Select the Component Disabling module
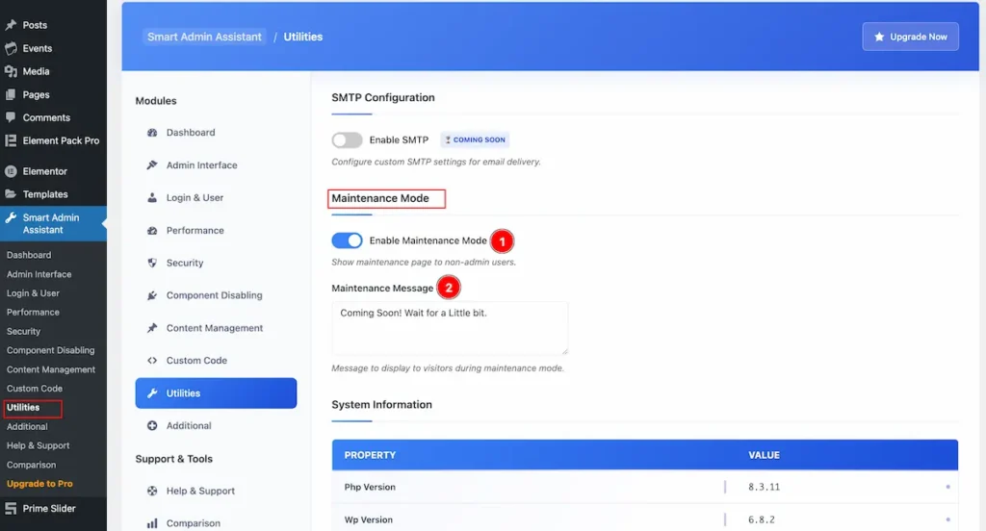 tap(216, 295)
